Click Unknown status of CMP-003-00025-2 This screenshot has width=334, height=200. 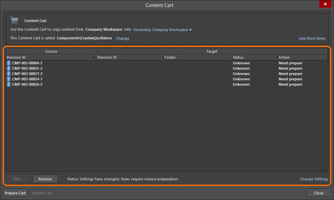tap(241, 68)
